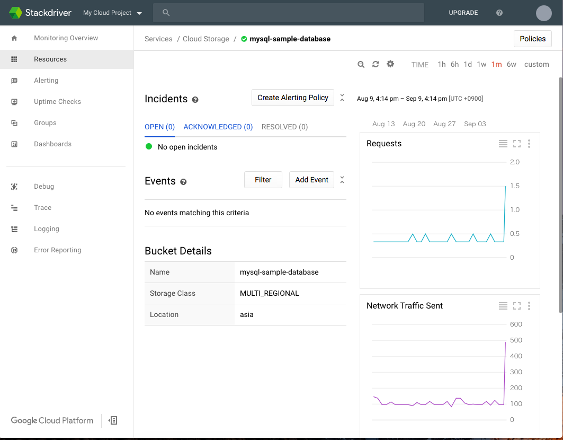Click the Monitoring Overview home icon

(x=14, y=38)
